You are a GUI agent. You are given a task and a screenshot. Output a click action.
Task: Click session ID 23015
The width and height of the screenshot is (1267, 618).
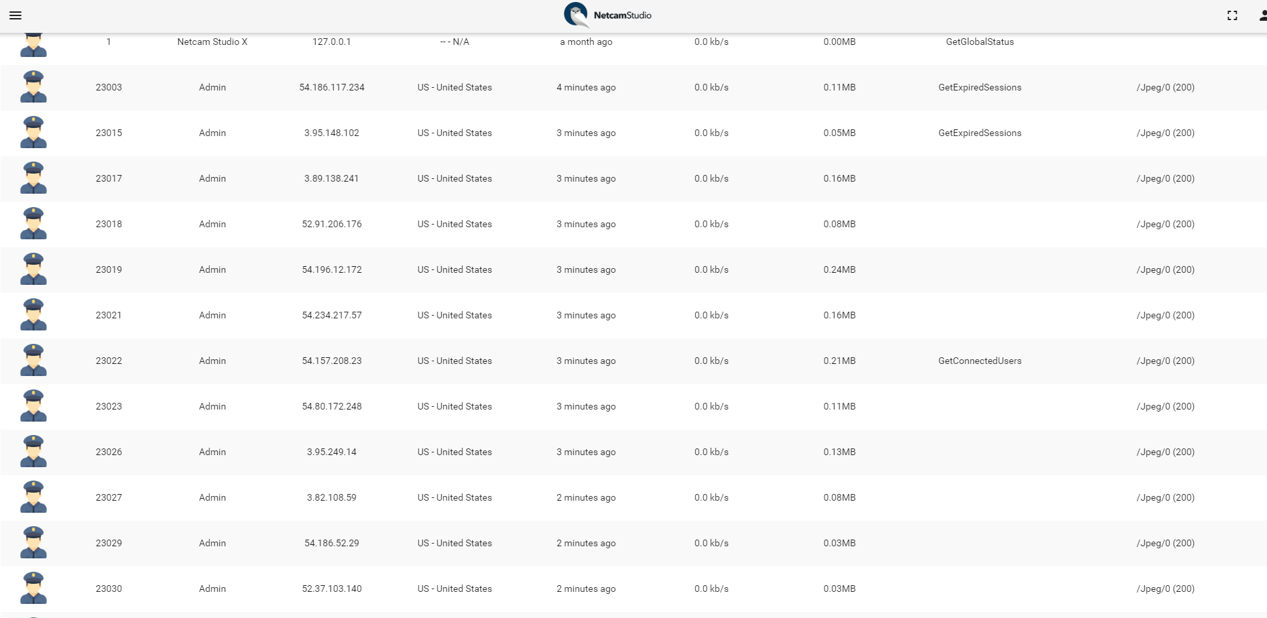[x=109, y=133]
